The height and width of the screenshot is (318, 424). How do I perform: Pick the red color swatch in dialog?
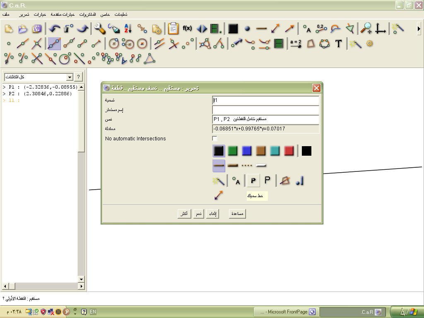pyautogui.click(x=289, y=151)
